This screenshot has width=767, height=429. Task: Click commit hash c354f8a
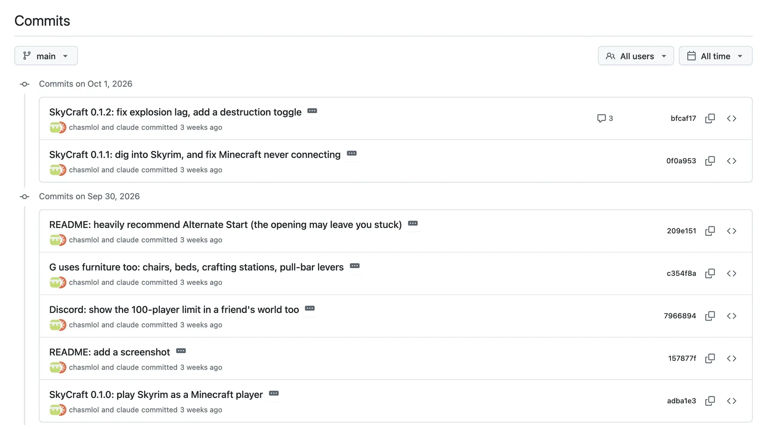(x=681, y=273)
